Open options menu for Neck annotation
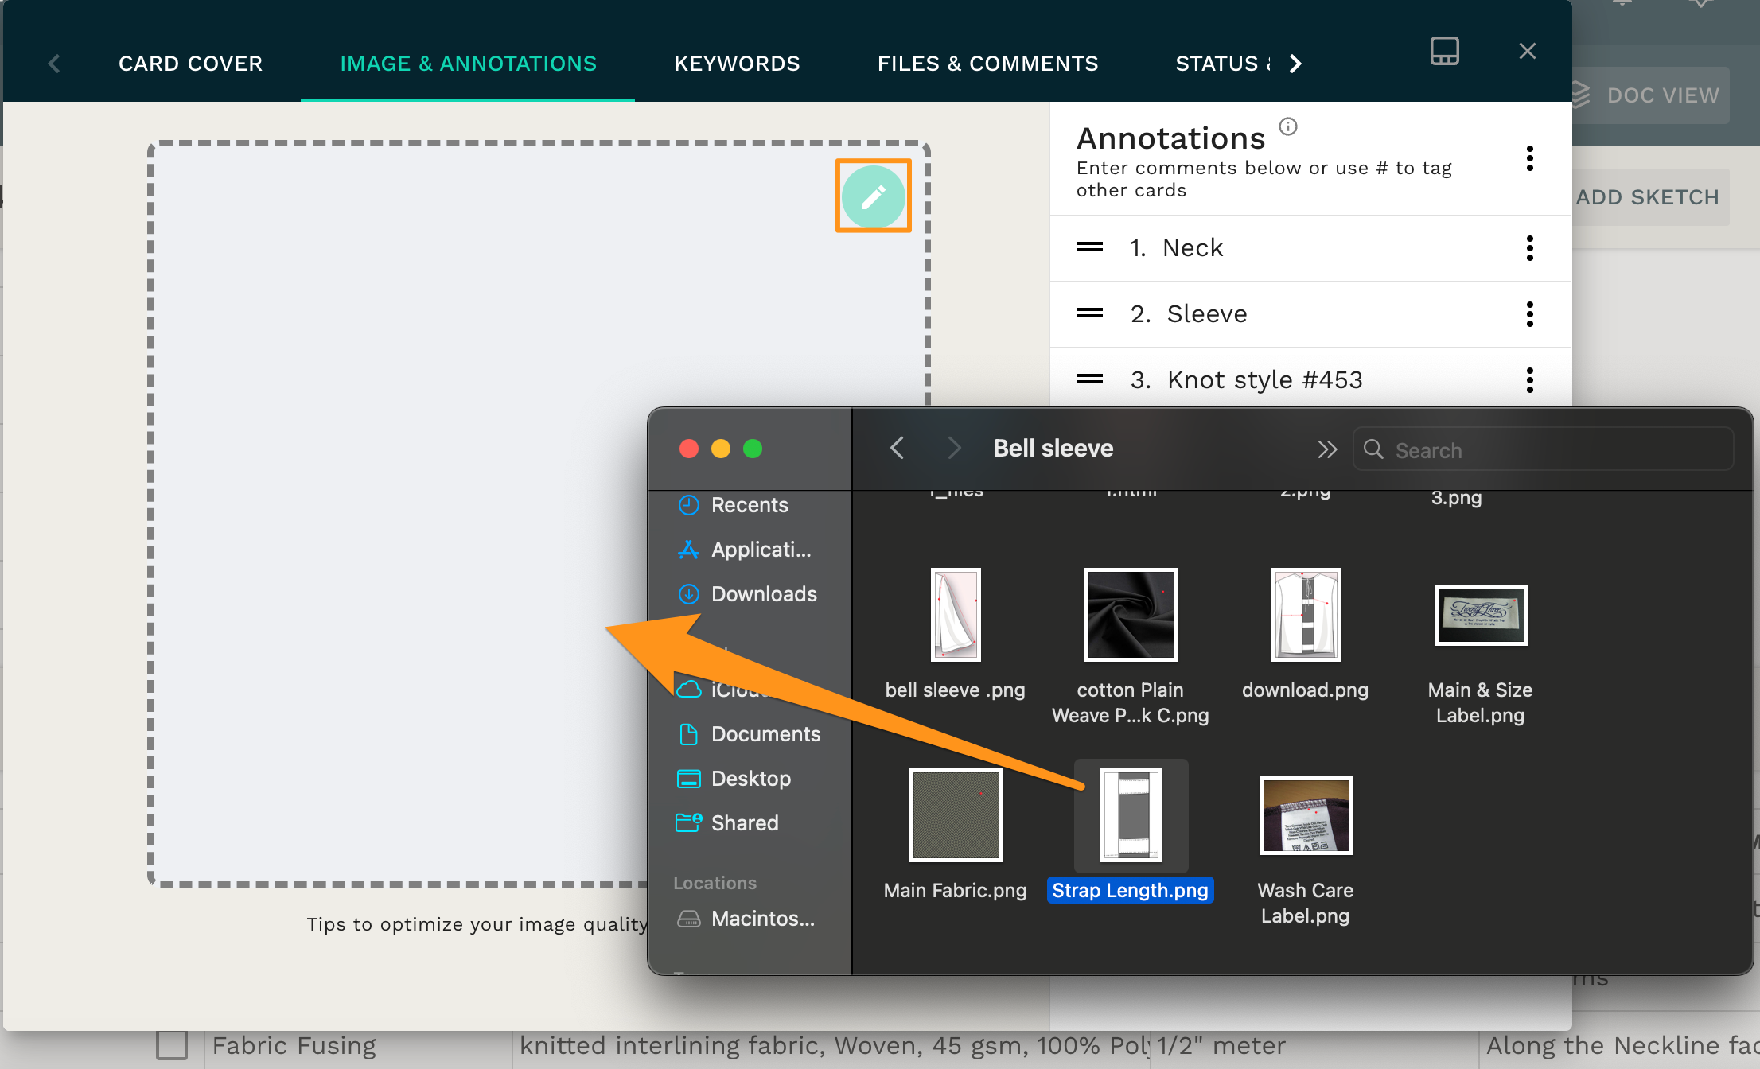1760x1069 pixels. tap(1529, 248)
